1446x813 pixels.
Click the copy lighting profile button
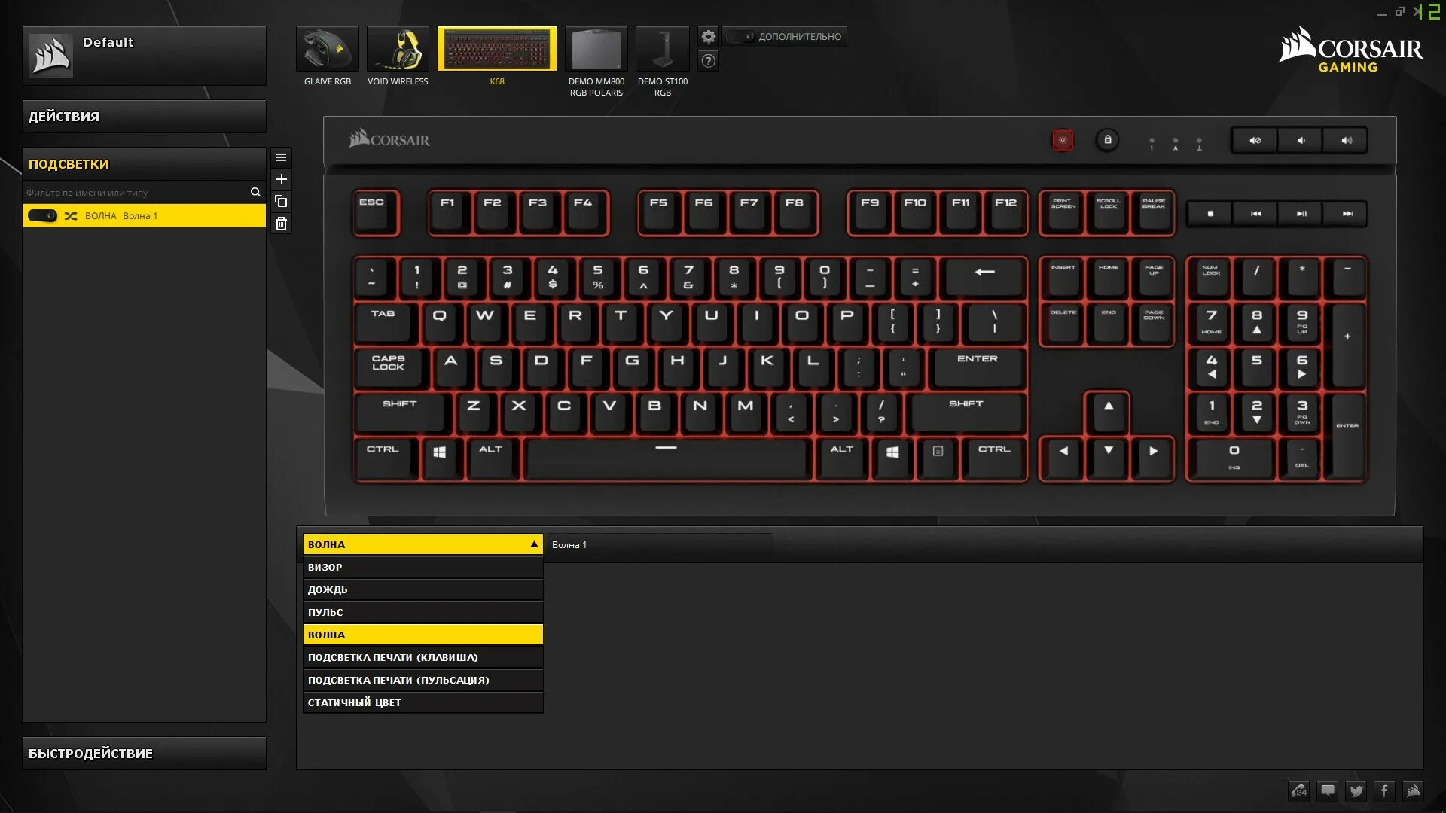tap(281, 202)
